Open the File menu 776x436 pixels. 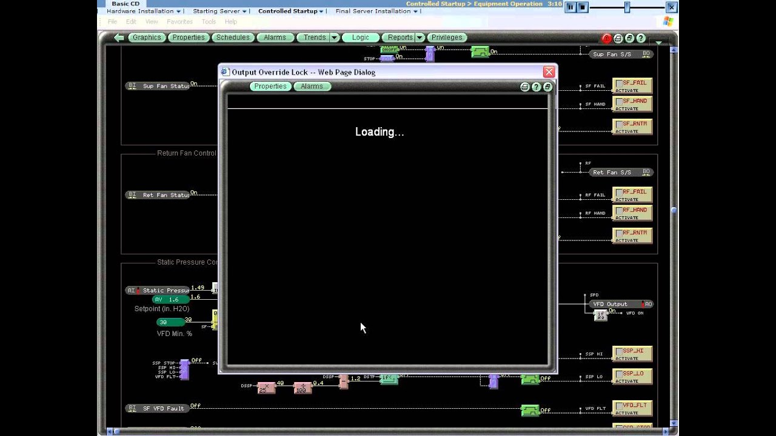(x=112, y=22)
